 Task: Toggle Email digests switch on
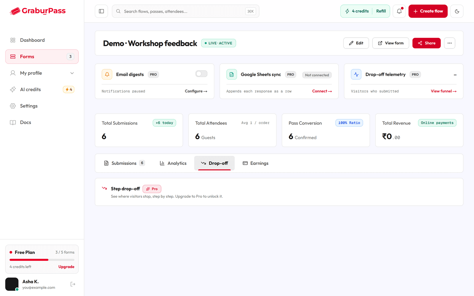[x=201, y=74]
